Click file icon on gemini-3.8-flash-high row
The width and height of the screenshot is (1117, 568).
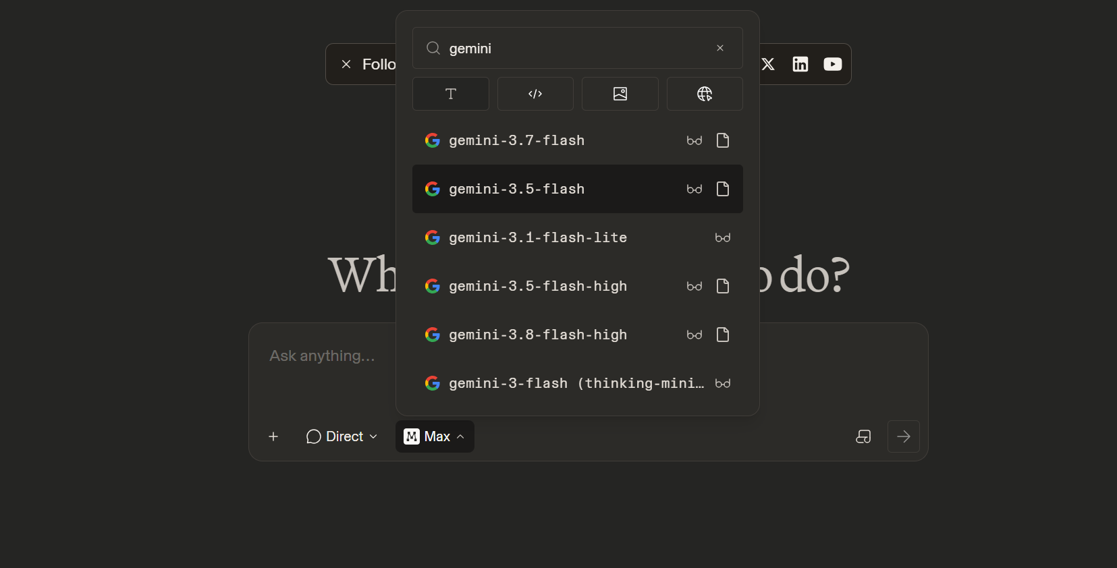click(723, 335)
